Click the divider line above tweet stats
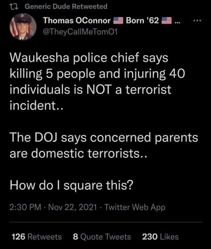The height and width of the screenshot is (249, 211). click(106, 222)
